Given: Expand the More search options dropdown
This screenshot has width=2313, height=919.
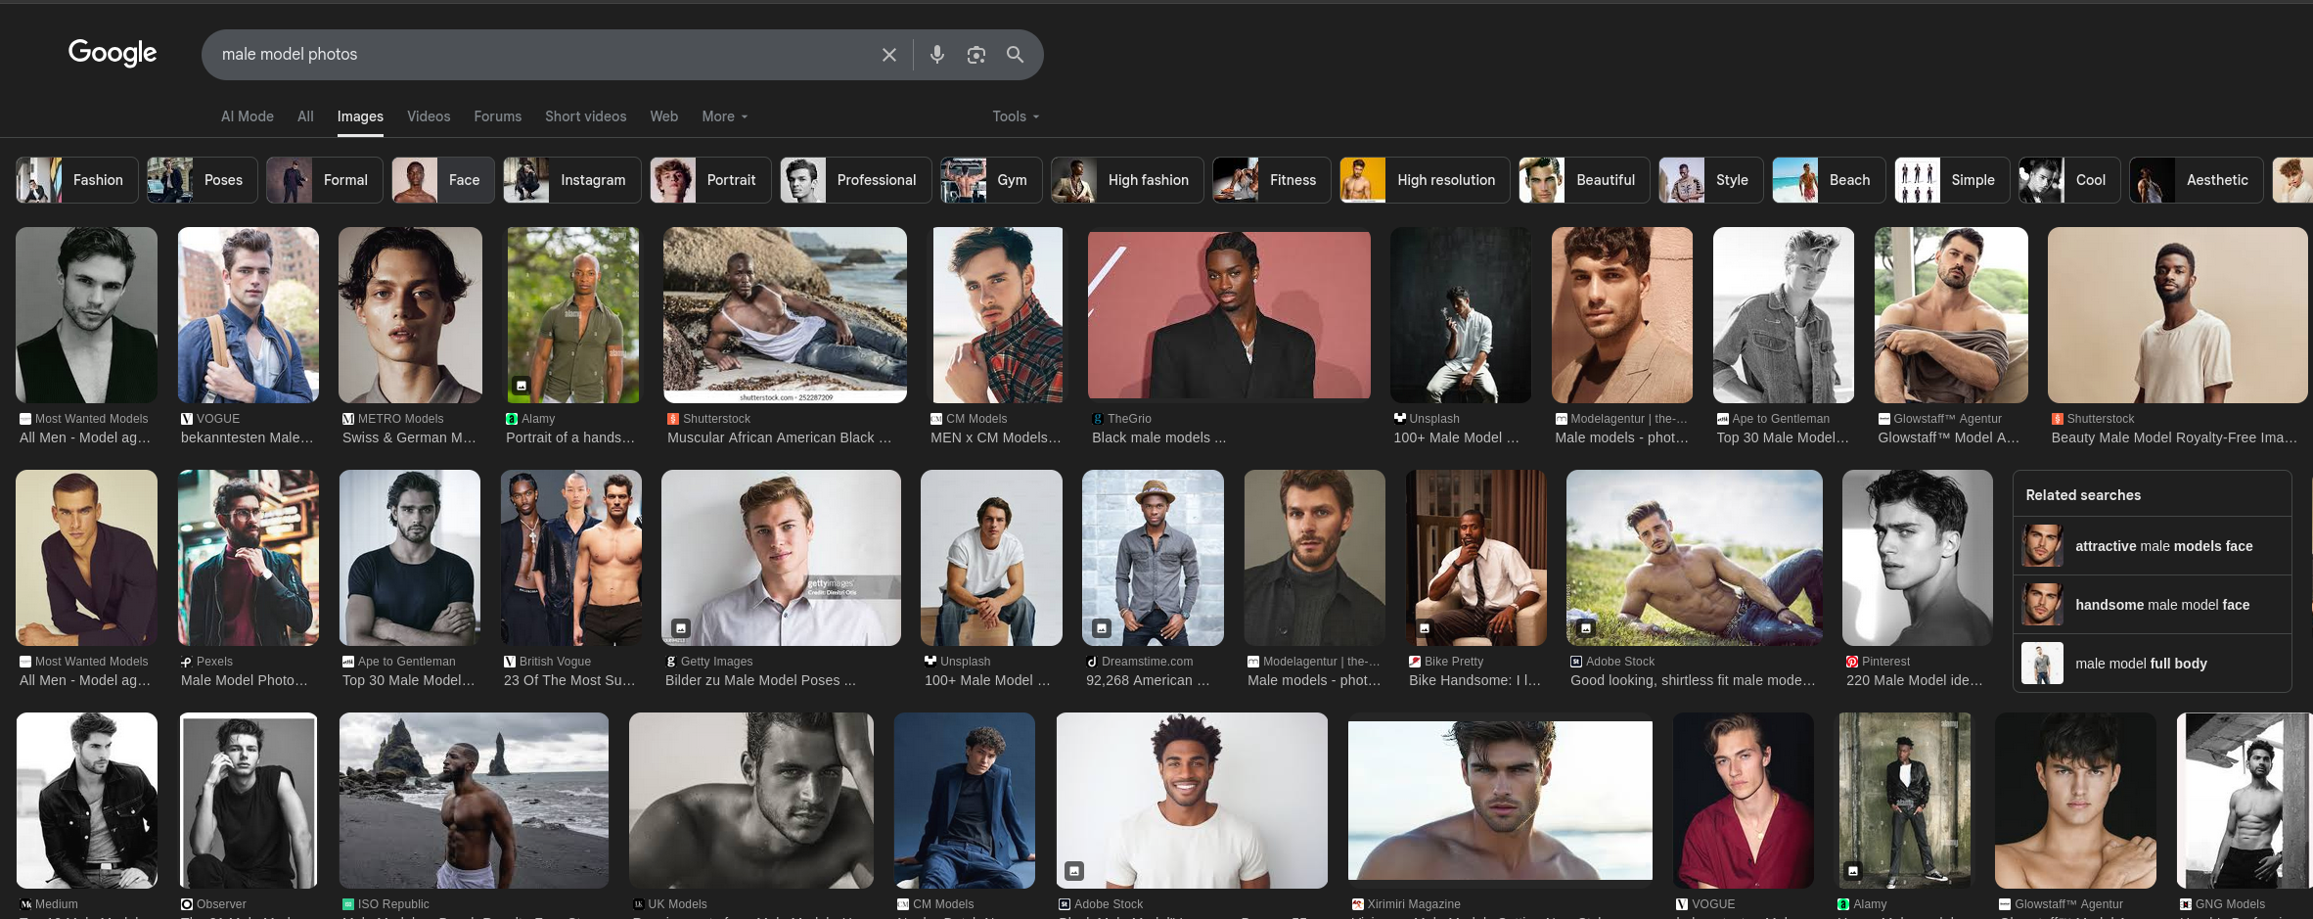Looking at the screenshot, I should pos(724,116).
